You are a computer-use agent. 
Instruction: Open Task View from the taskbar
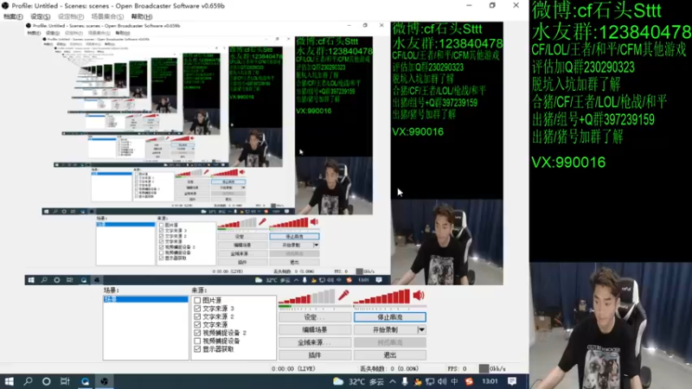(x=65, y=381)
